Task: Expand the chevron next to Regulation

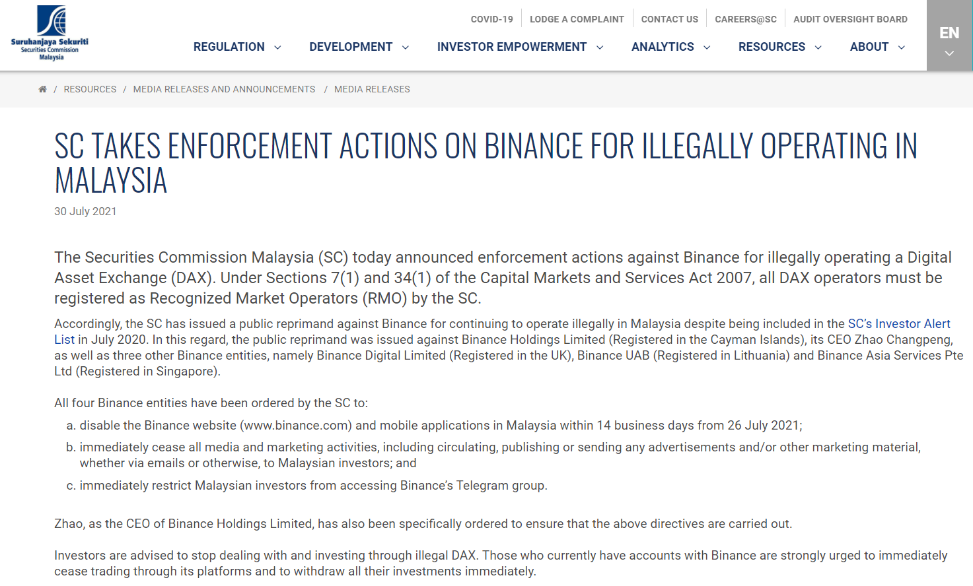Action: point(277,48)
